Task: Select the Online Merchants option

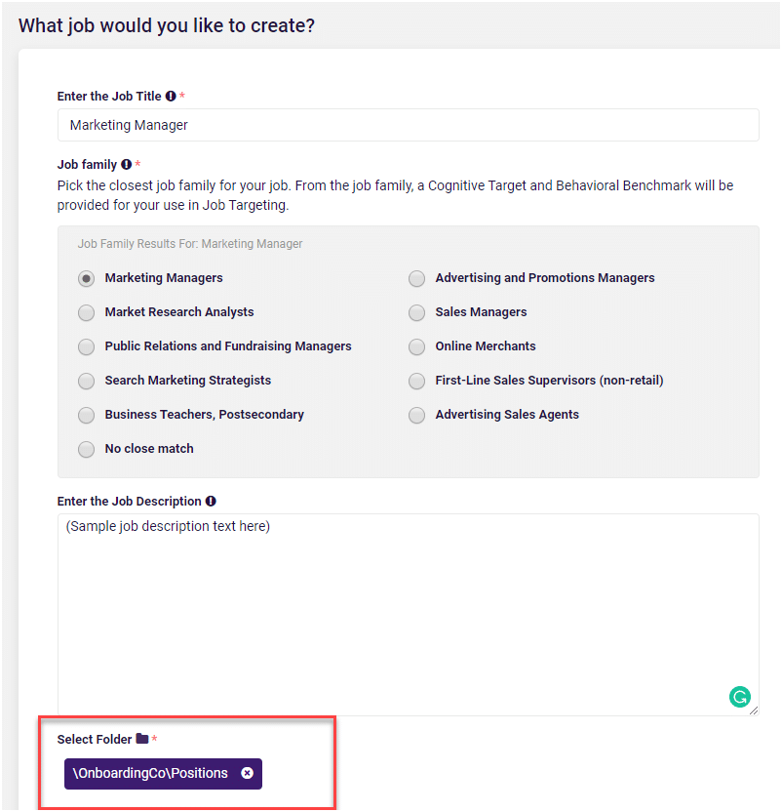Action: (416, 347)
